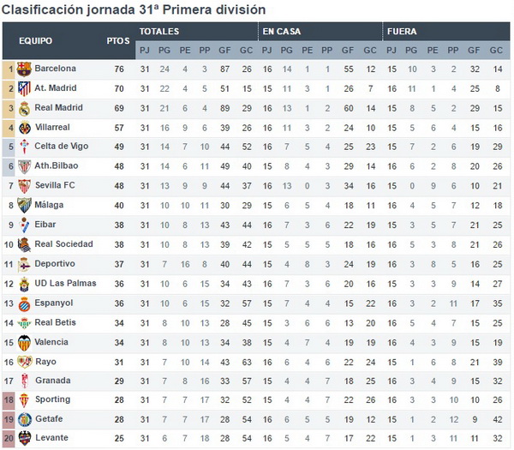
Task: Click the Espanyol club crest
Action: click(x=24, y=304)
